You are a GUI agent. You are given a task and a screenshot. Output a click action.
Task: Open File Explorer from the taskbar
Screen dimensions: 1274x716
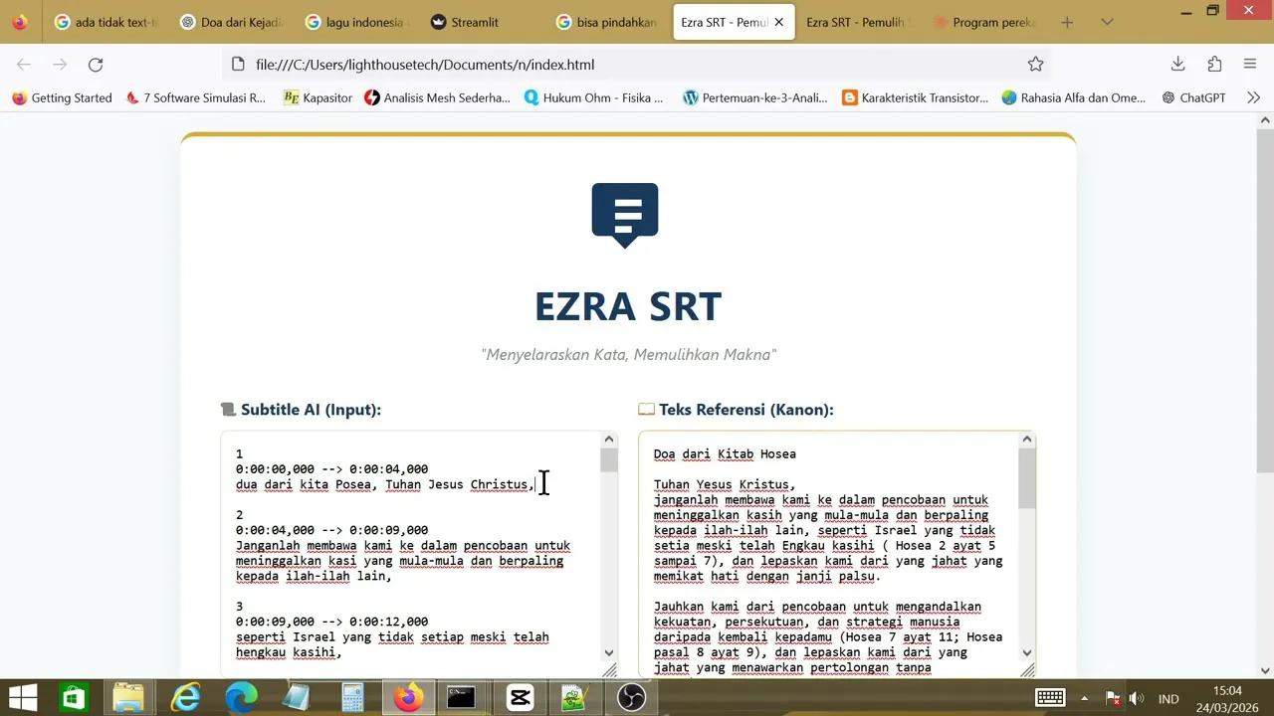tap(128, 698)
